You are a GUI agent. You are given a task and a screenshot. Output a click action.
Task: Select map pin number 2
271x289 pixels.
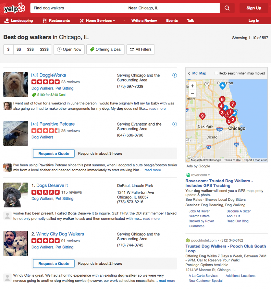pos(233,120)
